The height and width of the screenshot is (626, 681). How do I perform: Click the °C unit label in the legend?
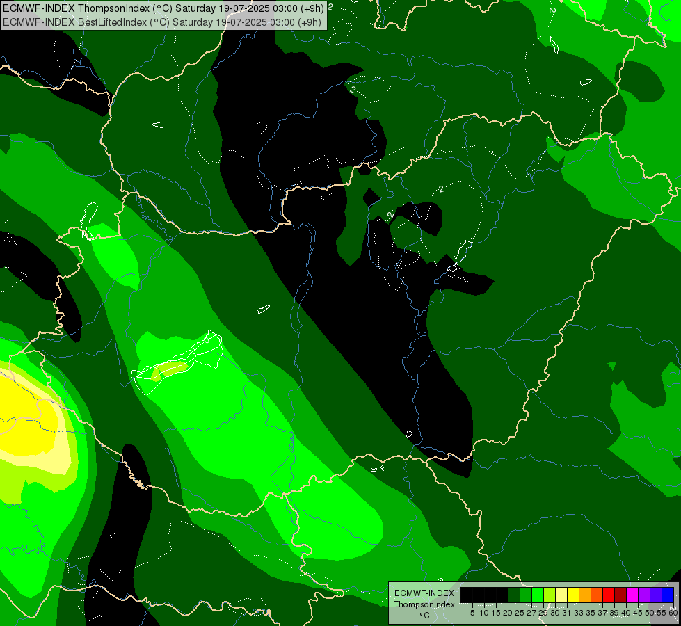(x=425, y=616)
